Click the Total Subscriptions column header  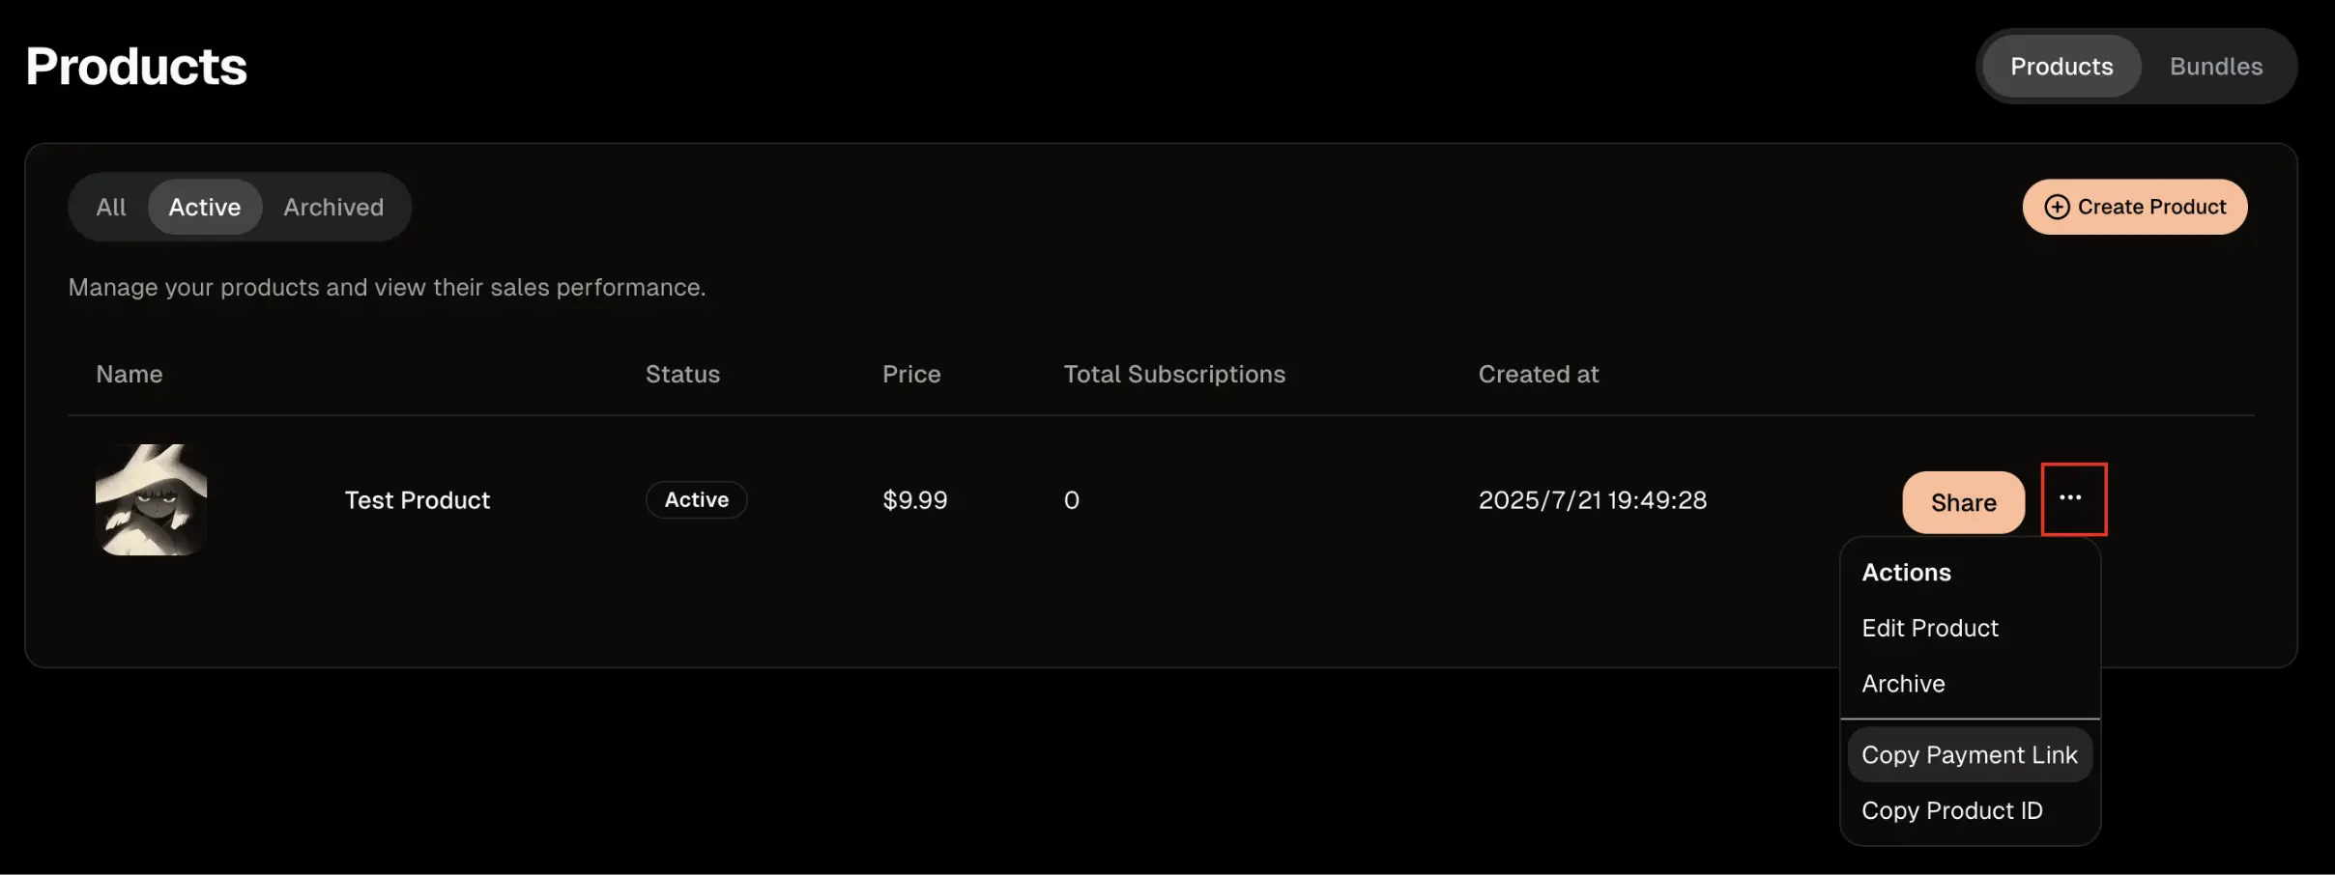pos(1173,374)
